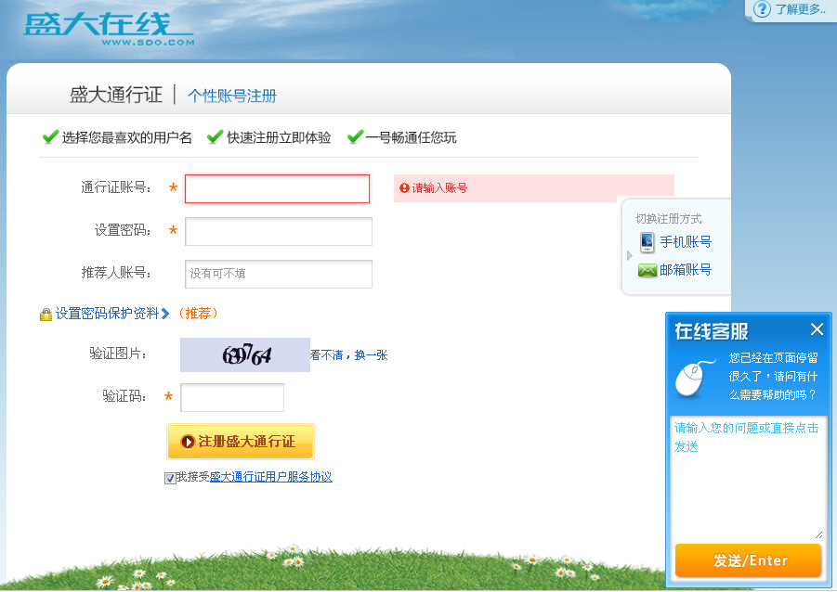The width and height of the screenshot is (837, 592).
Task: Click the play icon on register button
Action: pos(188,442)
